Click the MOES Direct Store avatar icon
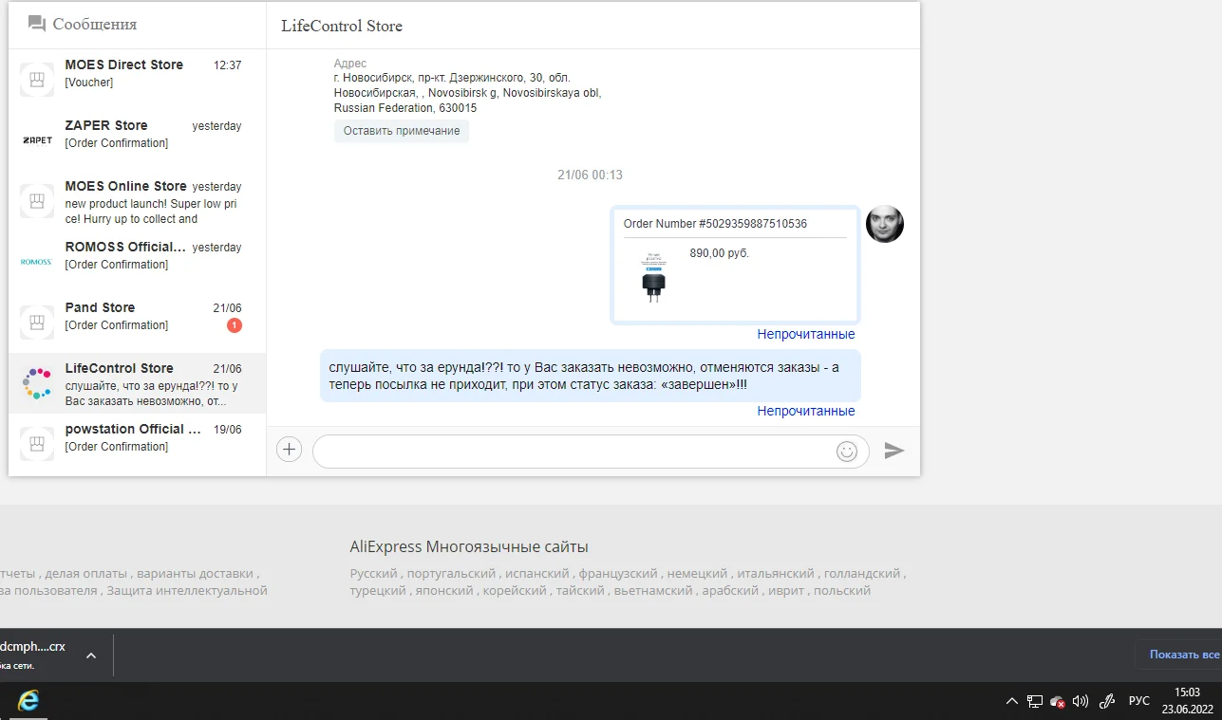Viewport: 1222px width, 720px height. point(37,80)
